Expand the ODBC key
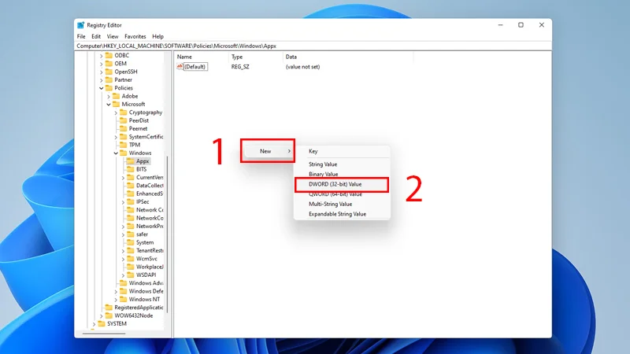This screenshot has height=354, width=630. [102, 56]
